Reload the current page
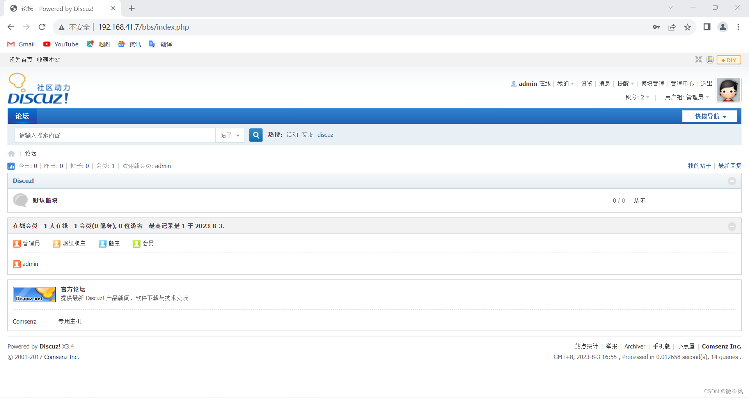 pyautogui.click(x=42, y=27)
